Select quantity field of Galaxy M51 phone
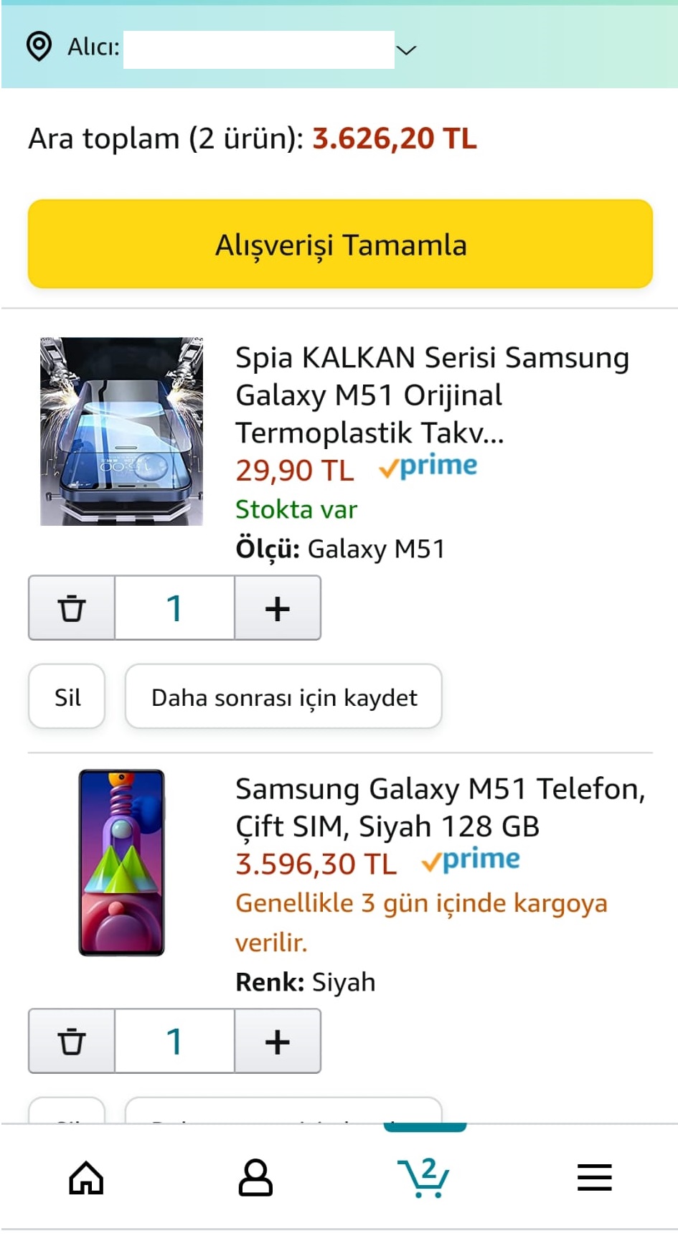Screen dimensions: 678x1236 (174, 1042)
